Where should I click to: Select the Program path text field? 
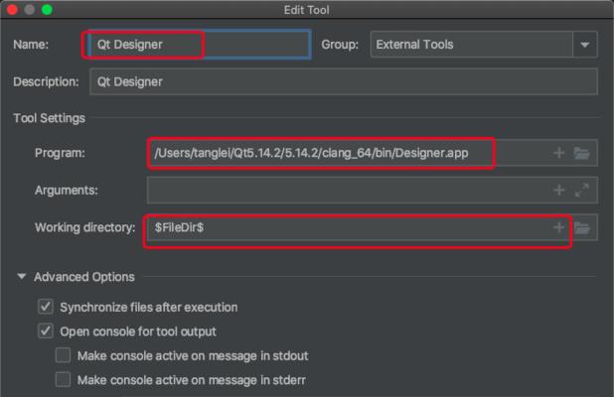(x=349, y=153)
